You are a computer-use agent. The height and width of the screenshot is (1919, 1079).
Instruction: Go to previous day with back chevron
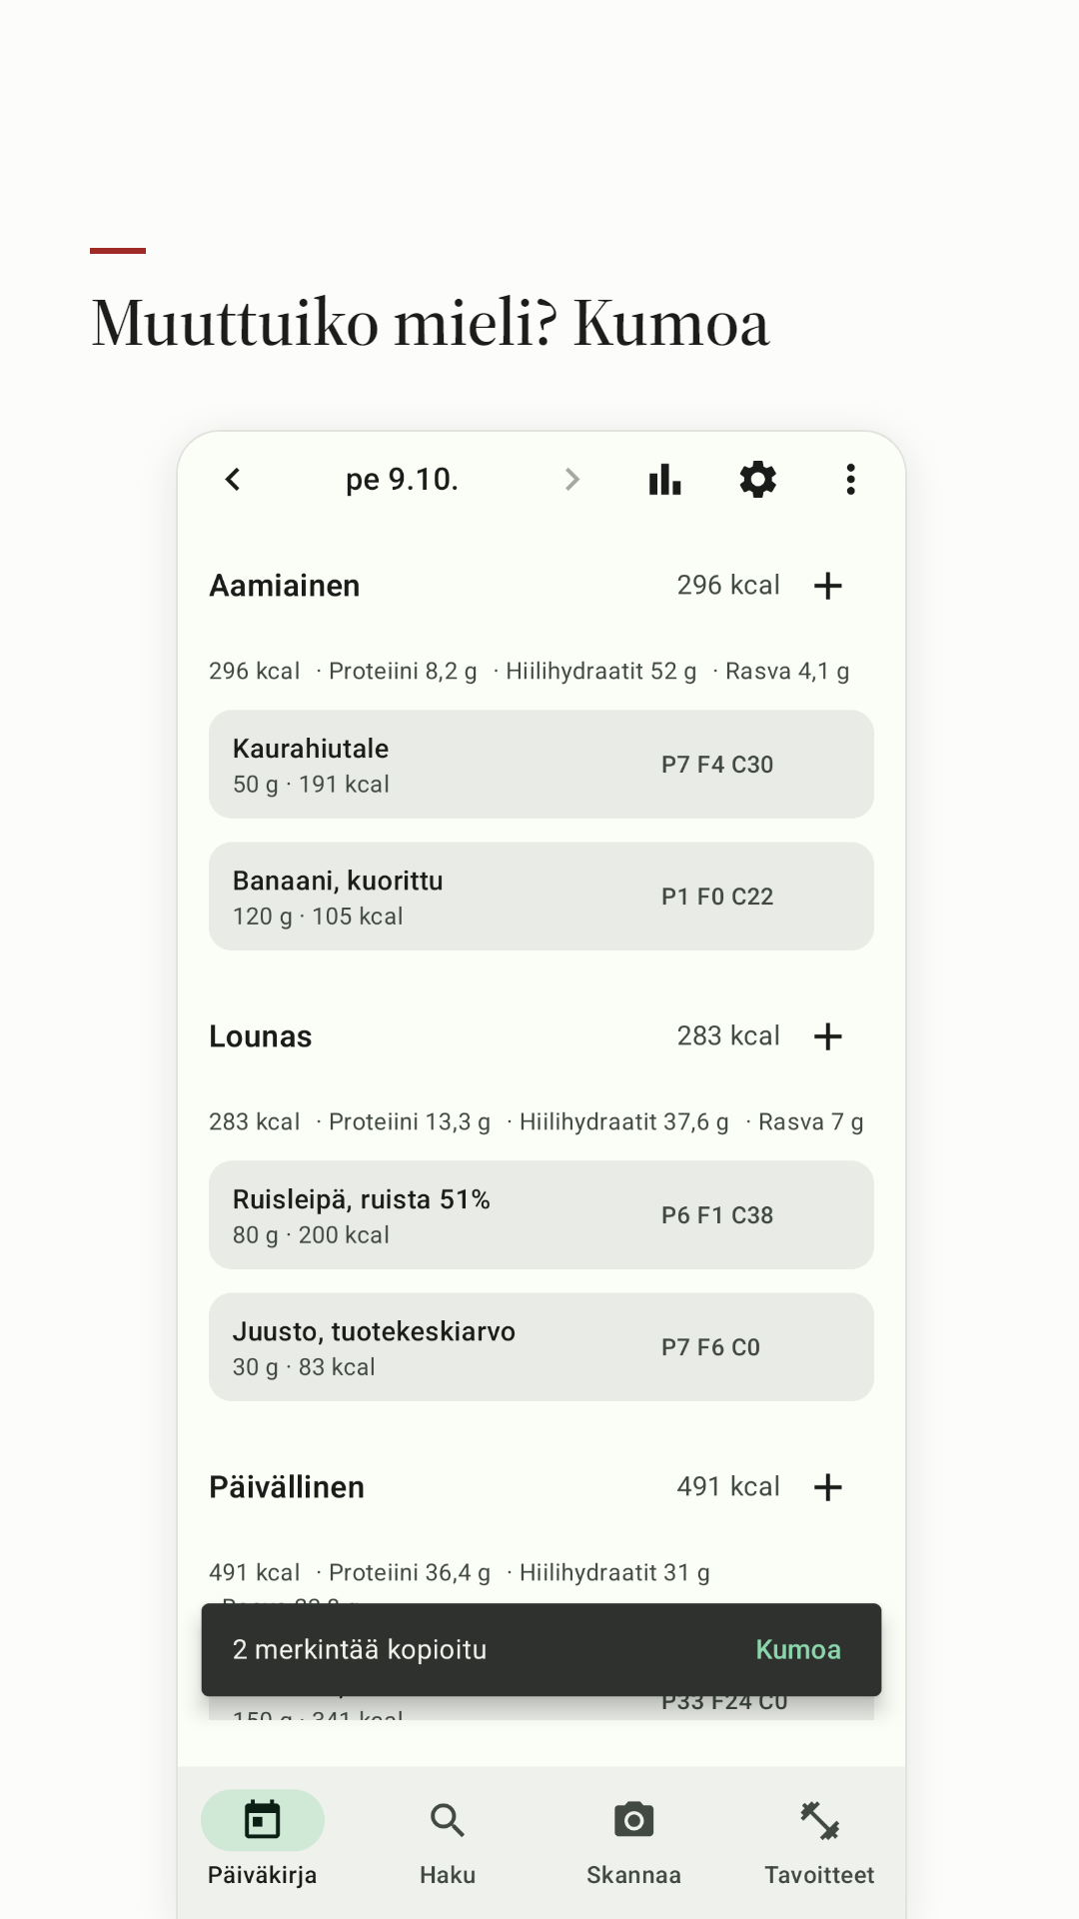[x=233, y=480]
